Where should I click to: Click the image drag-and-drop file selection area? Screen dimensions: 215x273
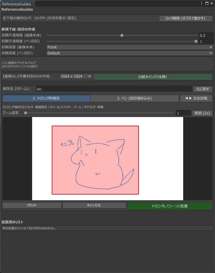[x=107, y=64]
